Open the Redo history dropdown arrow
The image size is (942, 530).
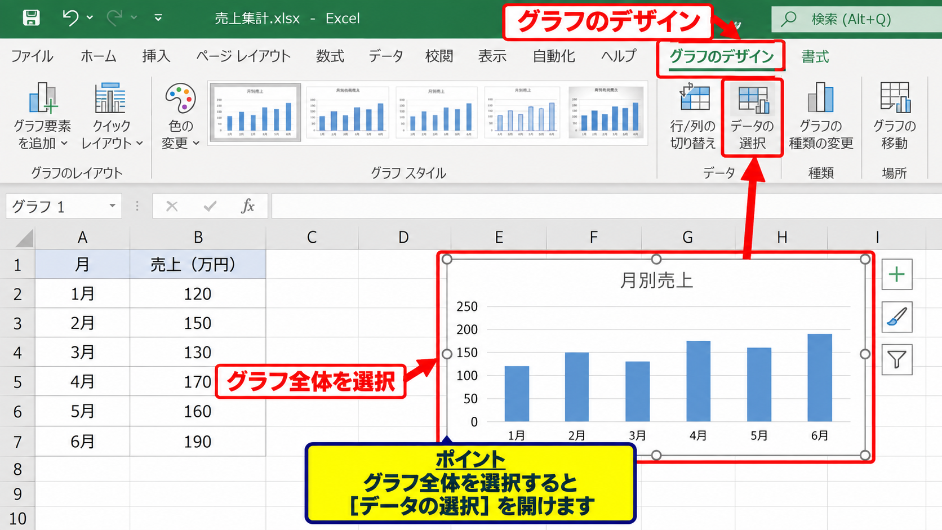pos(134,18)
